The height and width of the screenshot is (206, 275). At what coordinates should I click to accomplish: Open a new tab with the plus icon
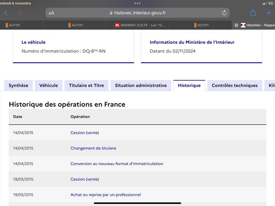click(269, 13)
